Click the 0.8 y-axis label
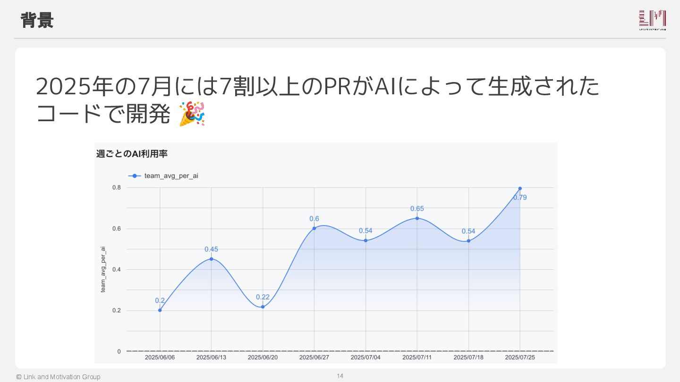The image size is (680, 382). tap(116, 187)
